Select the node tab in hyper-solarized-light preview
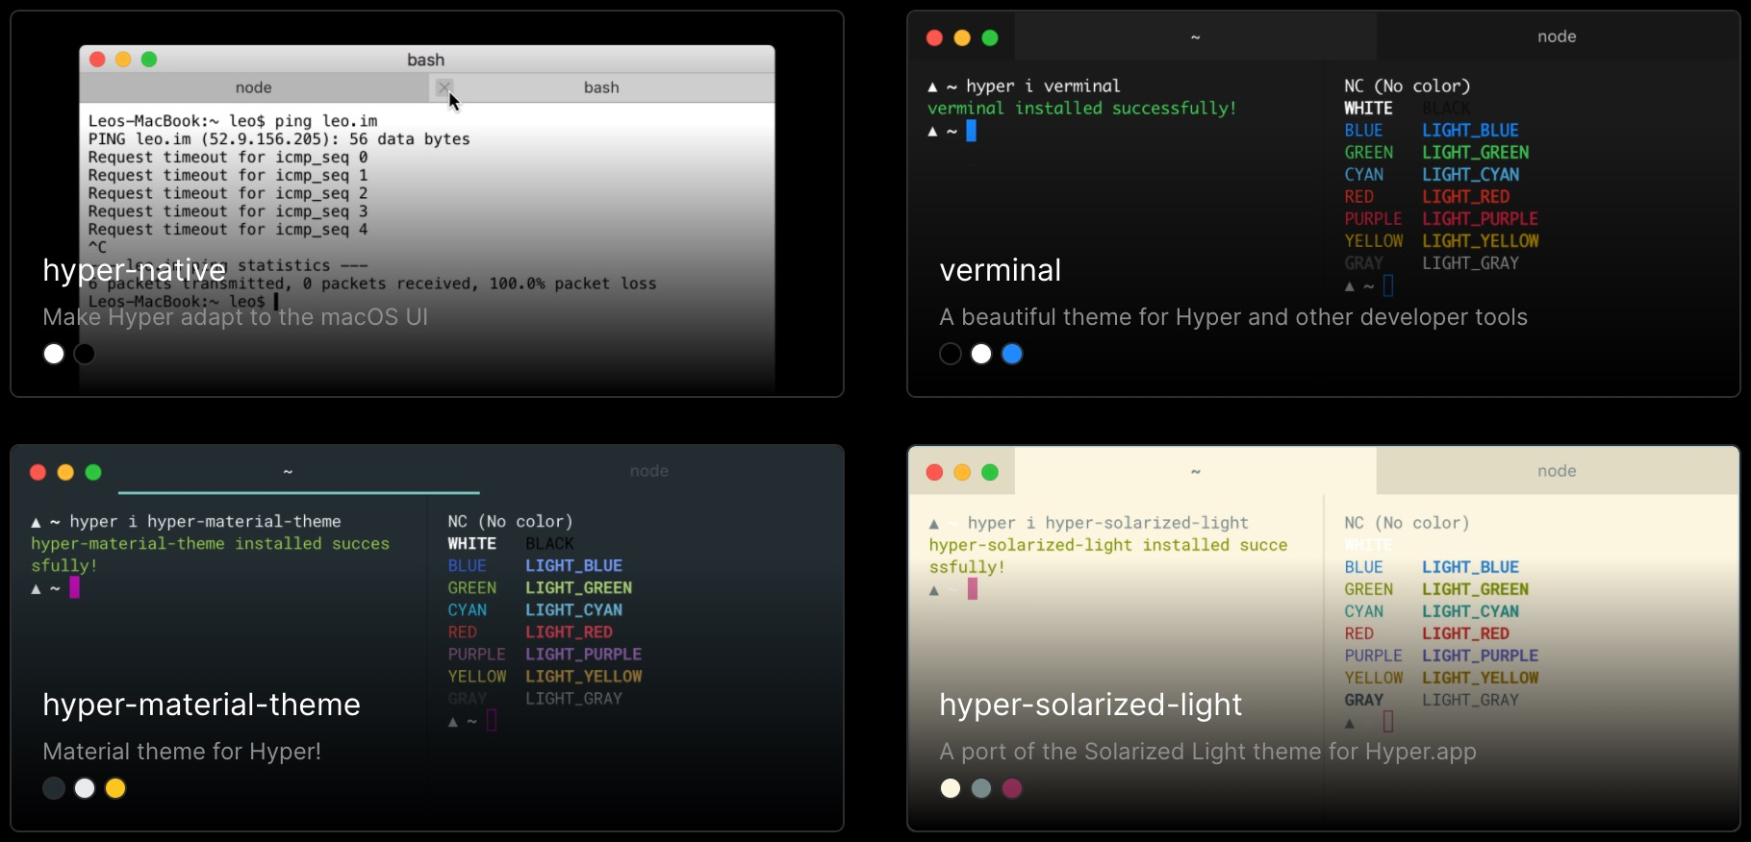1751x842 pixels. 1557,471
